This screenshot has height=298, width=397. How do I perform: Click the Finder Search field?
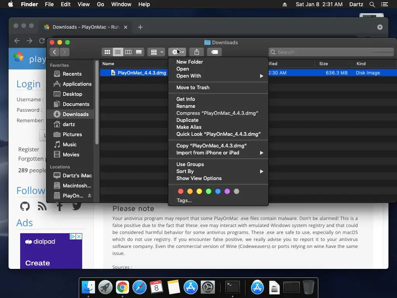[331, 52]
